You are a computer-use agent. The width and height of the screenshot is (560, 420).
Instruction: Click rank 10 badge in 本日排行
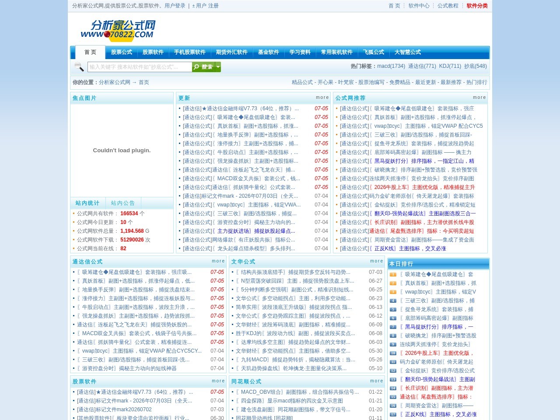[393, 353]
